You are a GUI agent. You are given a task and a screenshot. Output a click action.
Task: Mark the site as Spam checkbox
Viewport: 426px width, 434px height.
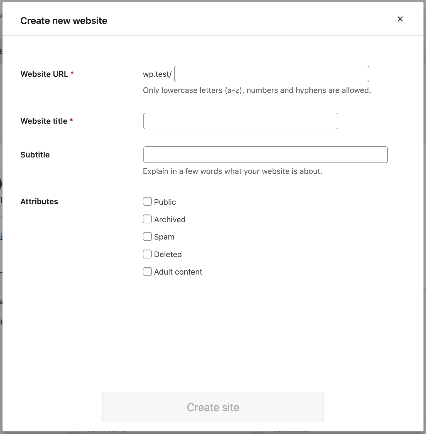(147, 237)
